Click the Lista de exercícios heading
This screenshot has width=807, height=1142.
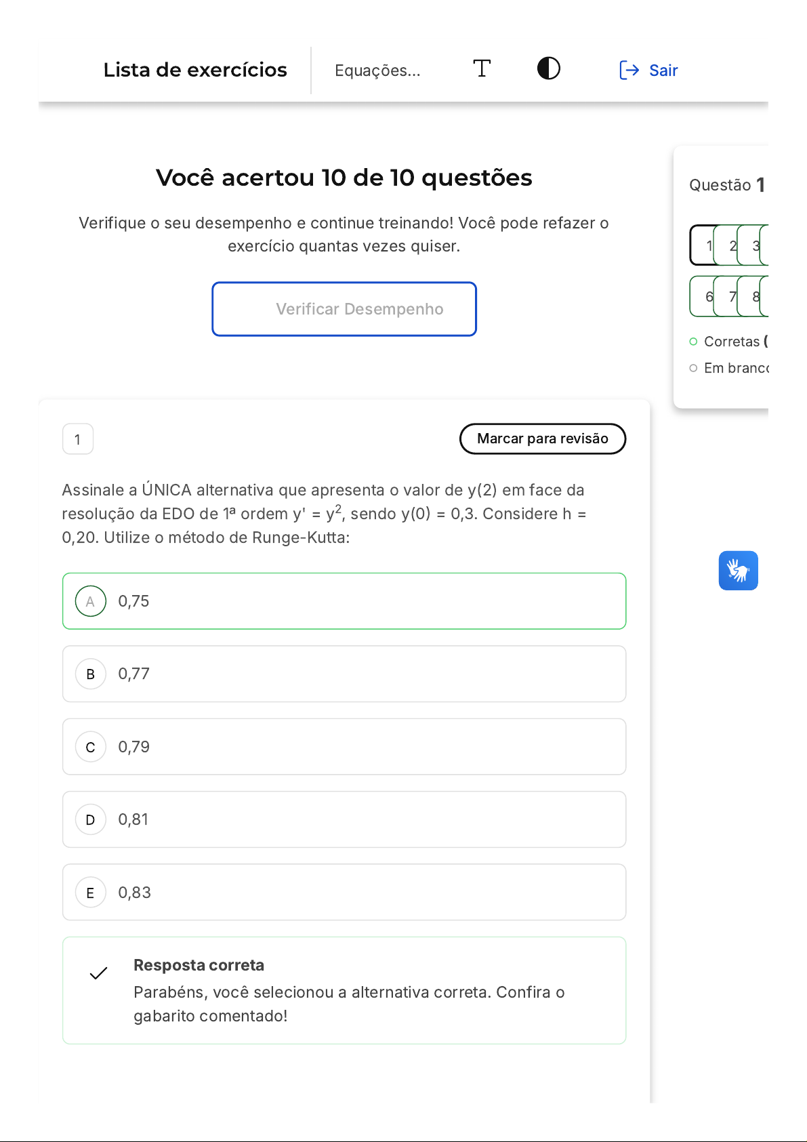coord(195,70)
